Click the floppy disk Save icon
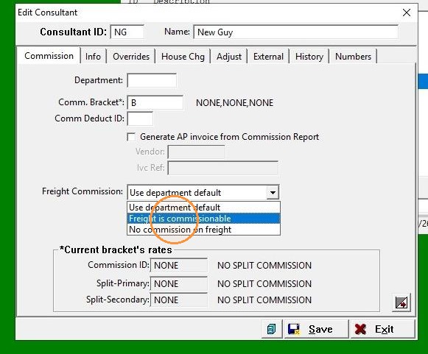The height and width of the screenshot is (354, 428). (294, 329)
